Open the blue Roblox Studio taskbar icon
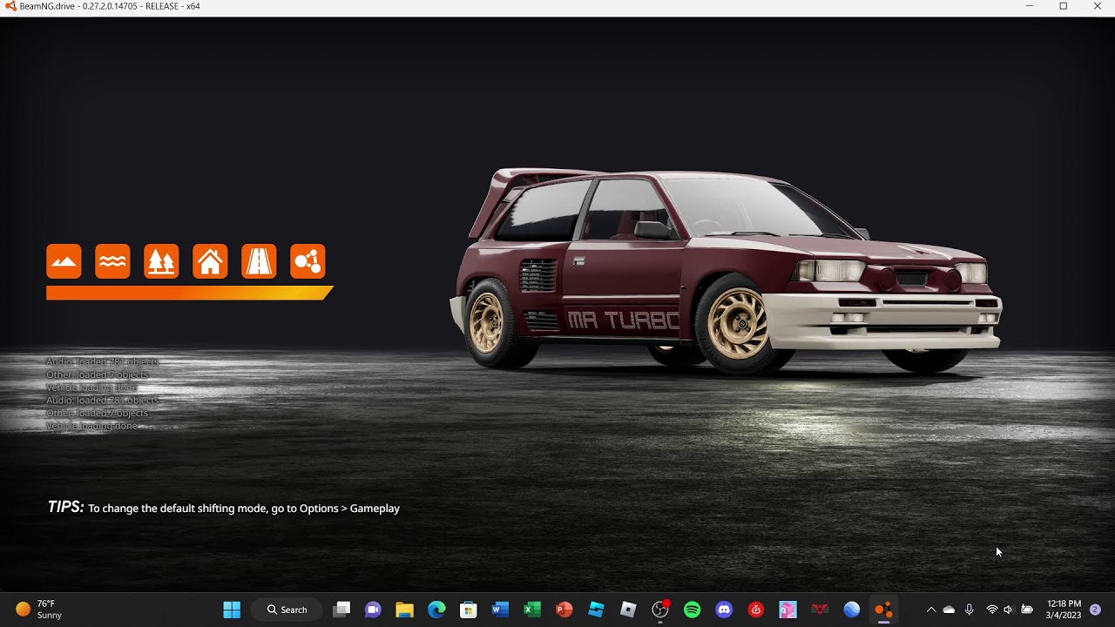This screenshot has height=627, width=1115. click(x=596, y=610)
